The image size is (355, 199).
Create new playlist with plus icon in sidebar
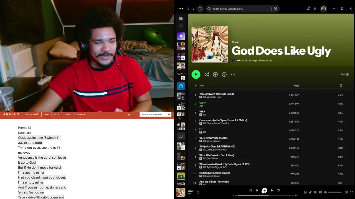(x=181, y=26)
